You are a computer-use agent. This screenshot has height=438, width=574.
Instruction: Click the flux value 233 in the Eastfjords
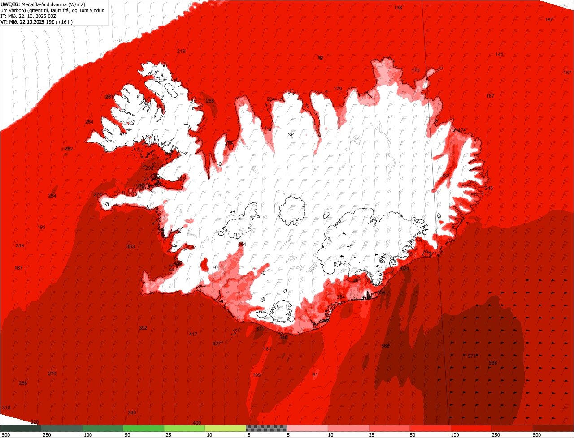click(445, 176)
